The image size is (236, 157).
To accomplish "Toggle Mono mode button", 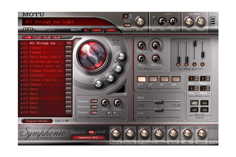I will coord(127,25).
